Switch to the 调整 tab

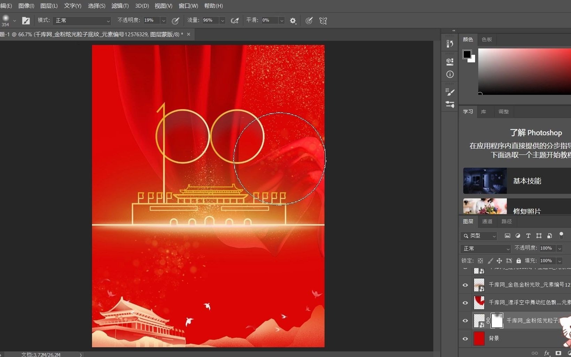503,112
